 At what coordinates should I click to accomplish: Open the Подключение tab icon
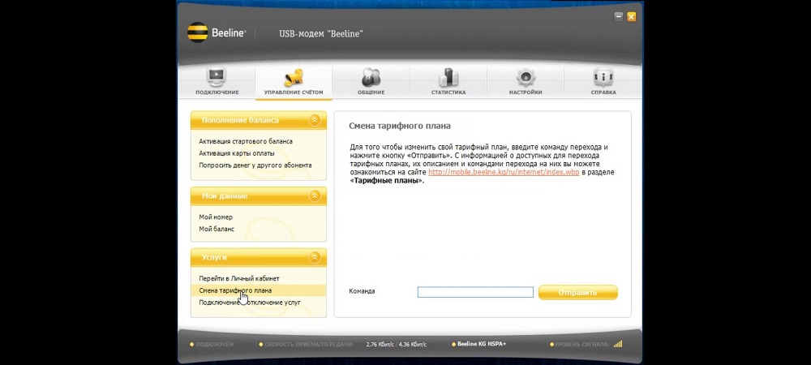[217, 76]
